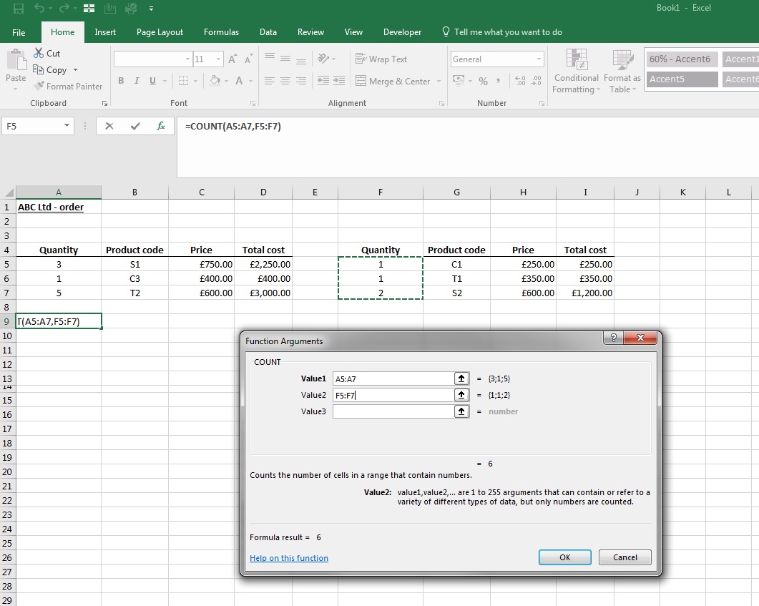Click Merge & Center
Screen dimensions: 759x606
coord(393,81)
